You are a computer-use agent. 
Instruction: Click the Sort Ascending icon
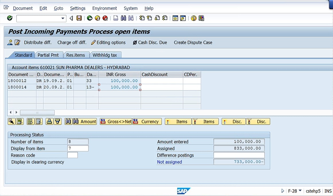coord(49,122)
